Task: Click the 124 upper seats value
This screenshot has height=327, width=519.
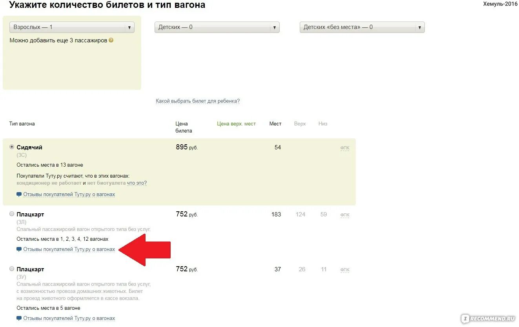Action: click(300, 214)
